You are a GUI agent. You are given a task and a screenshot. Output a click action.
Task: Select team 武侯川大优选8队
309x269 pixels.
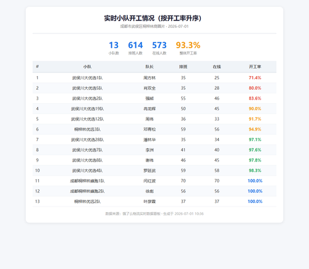(87, 160)
